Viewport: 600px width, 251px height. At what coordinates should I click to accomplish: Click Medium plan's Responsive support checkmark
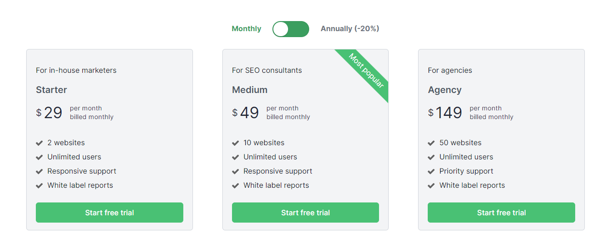point(236,171)
